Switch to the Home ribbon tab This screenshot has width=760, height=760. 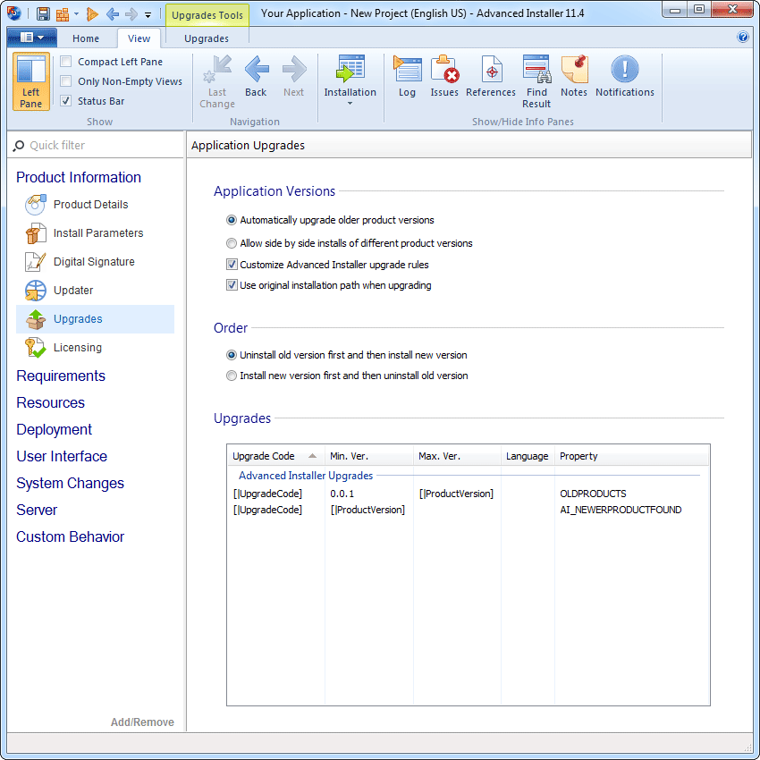(x=86, y=38)
